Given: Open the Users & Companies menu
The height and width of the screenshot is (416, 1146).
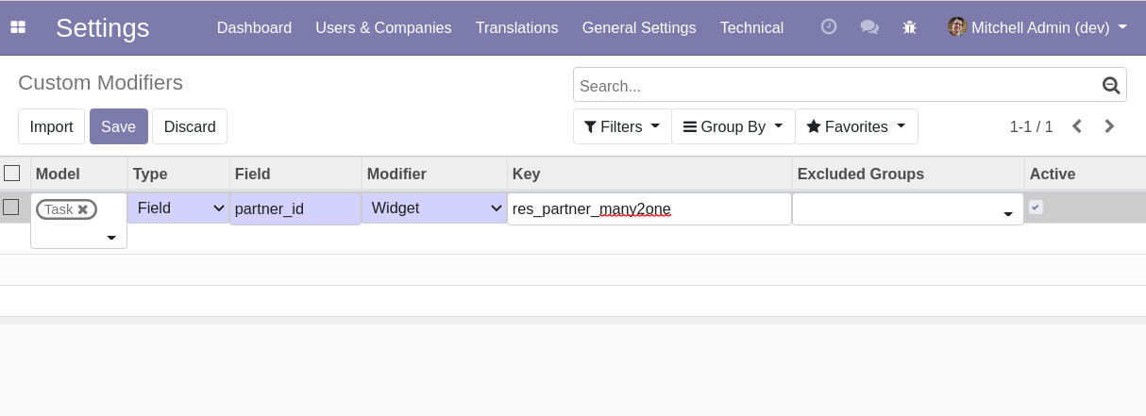Looking at the screenshot, I should pyautogui.click(x=383, y=27).
